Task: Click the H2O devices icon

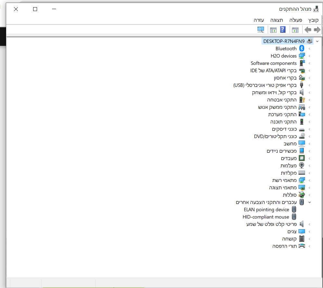Action: click(302, 56)
